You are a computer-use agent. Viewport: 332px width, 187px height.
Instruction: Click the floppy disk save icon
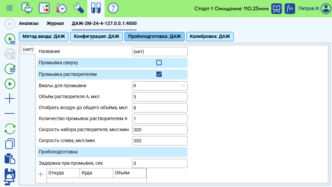click(x=10, y=176)
